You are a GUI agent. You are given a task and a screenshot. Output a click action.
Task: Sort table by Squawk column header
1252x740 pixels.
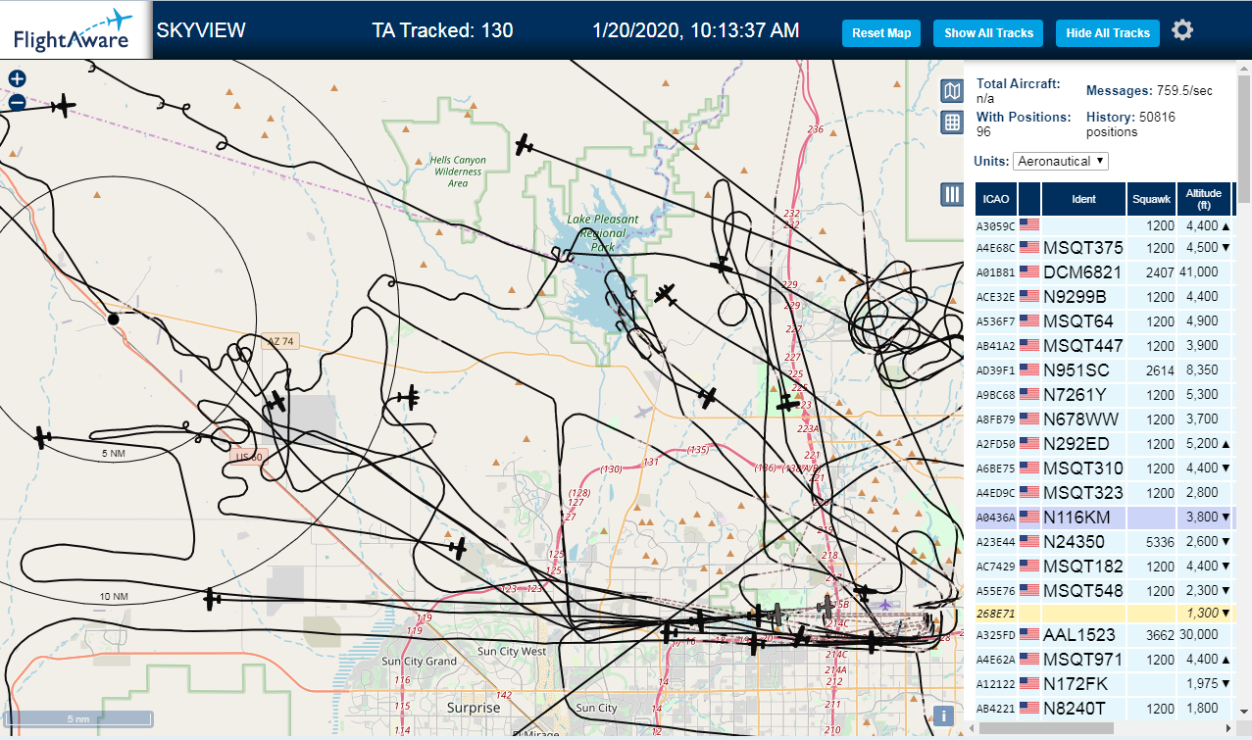point(1151,199)
